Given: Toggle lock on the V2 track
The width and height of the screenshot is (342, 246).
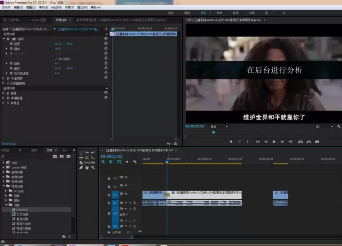Looking at the screenshot, I should click(109, 187).
